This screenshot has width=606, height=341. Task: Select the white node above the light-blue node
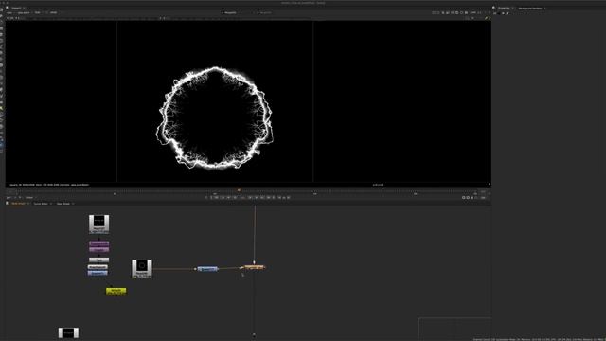tap(98, 267)
